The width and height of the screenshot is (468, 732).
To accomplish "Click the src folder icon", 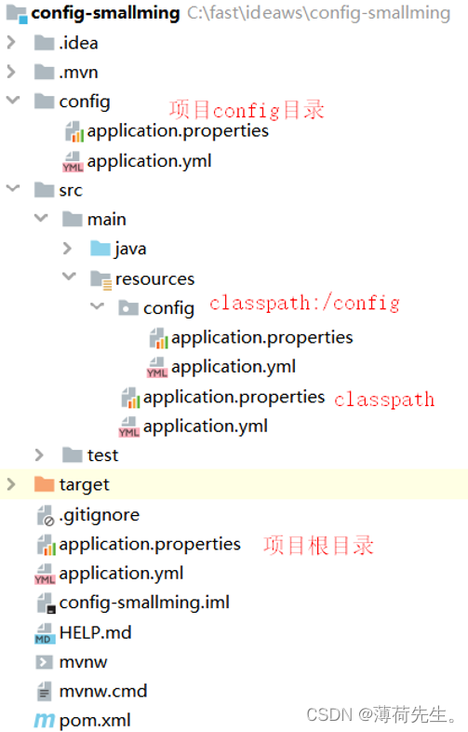I will click(x=45, y=190).
